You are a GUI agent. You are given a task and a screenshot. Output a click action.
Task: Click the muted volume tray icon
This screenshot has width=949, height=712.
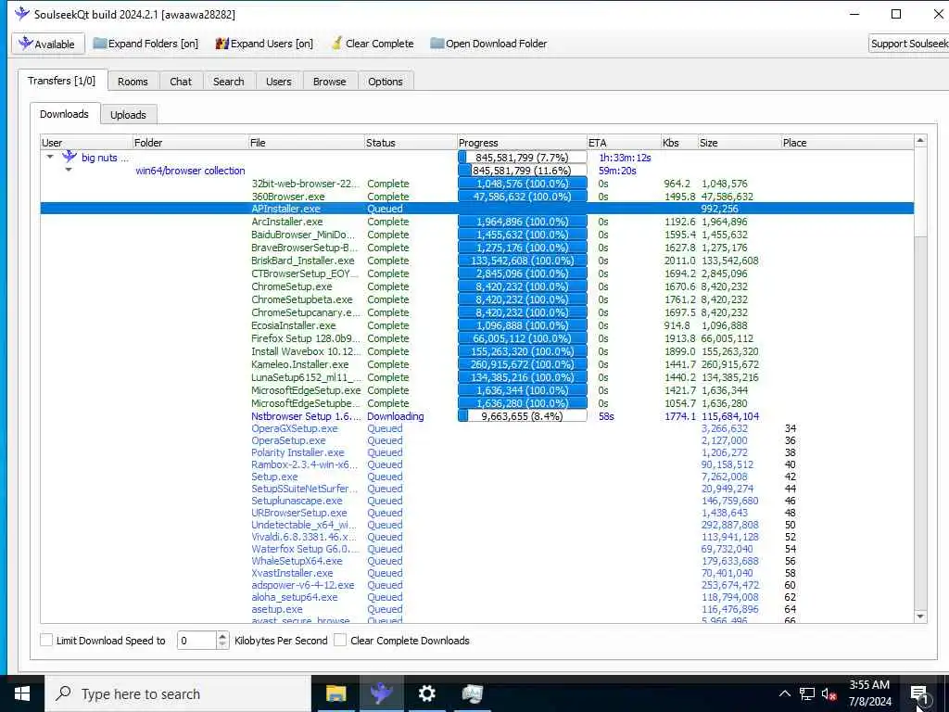click(829, 693)
